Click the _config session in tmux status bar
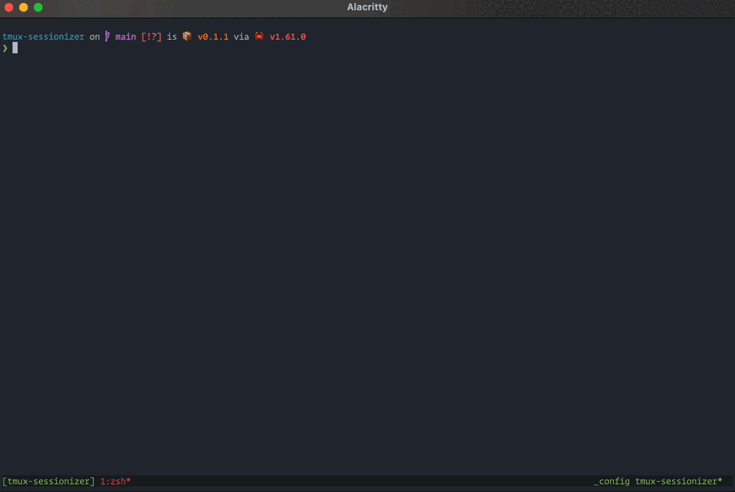This screenshot has width=735, height=492. (611, 482)
